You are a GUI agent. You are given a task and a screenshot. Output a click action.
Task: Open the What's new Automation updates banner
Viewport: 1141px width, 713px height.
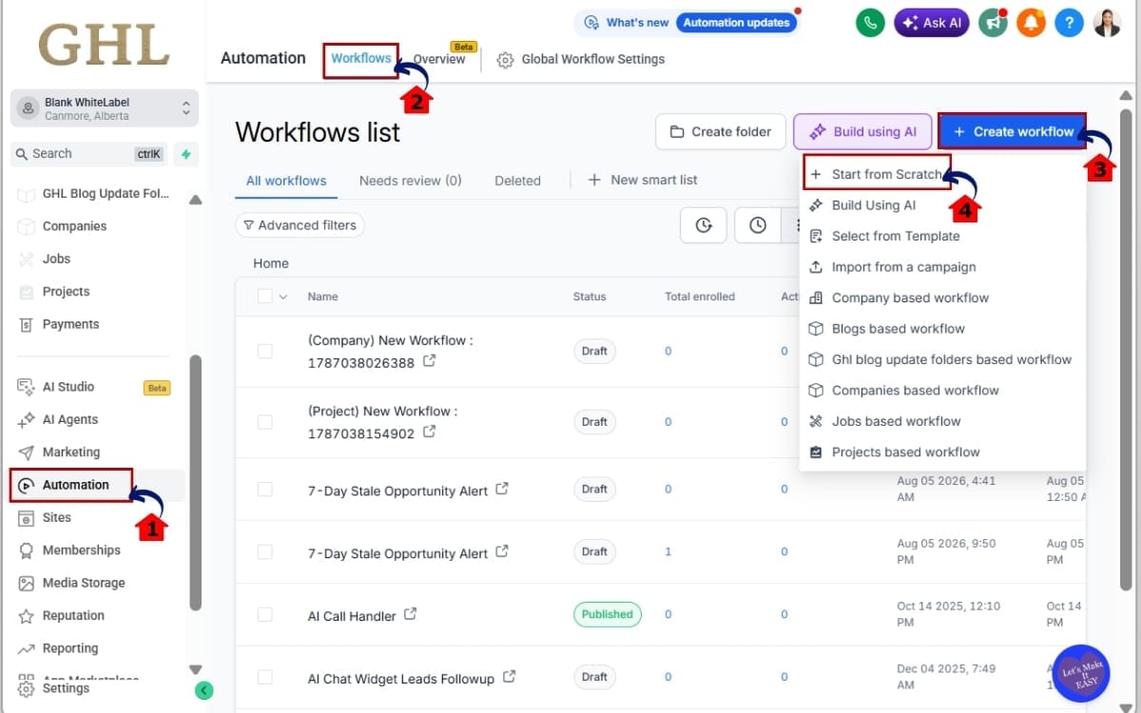[x=688, y=22]
